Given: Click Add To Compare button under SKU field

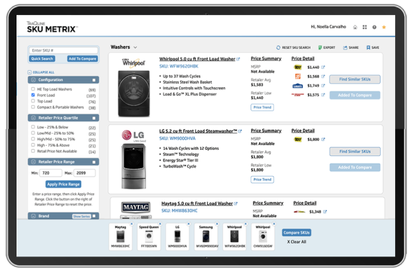Looking at the screenshot, I should tap(83, 58).
